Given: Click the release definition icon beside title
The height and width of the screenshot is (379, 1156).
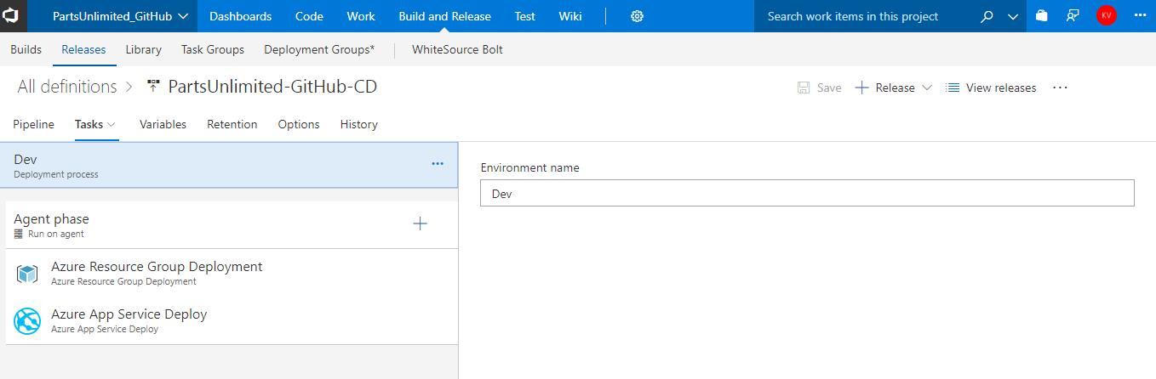Looking at the screenshot, I should (153, 87).
